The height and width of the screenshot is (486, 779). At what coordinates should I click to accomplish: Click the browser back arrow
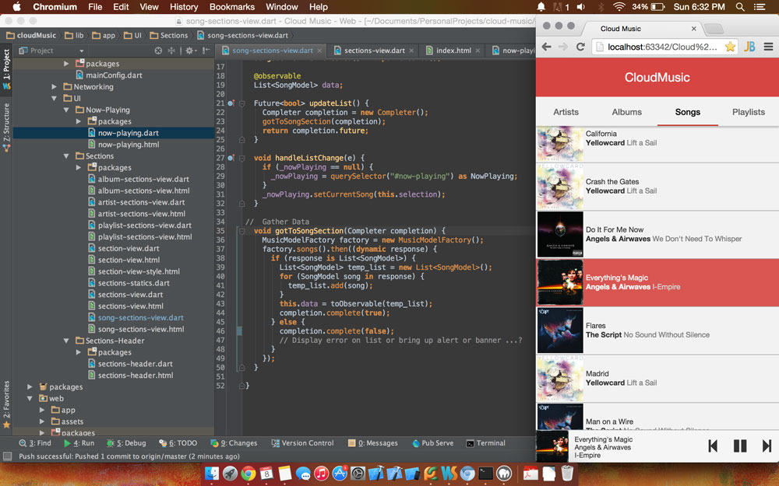pyautogui.click(x=547, y=47)
